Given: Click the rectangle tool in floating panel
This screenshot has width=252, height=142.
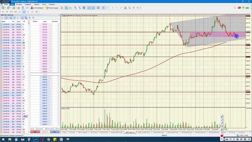Looking at the screenshot, I should pyautogui.click(x=222, y=126).
